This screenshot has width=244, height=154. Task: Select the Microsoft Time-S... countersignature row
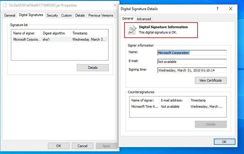pyautogui.click(x=178, y=107)
